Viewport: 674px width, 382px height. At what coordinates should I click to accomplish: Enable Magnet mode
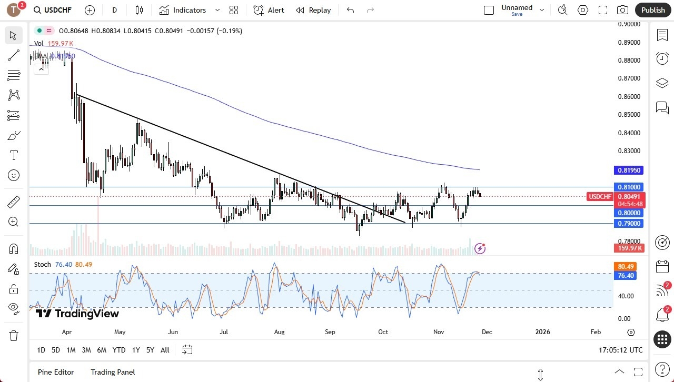(x=14, y=248)
